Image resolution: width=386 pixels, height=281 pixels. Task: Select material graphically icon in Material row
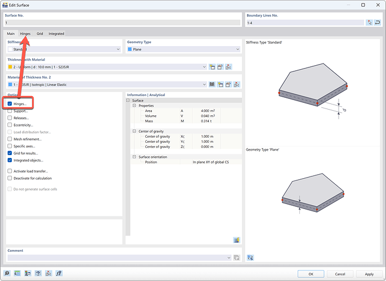236,84
